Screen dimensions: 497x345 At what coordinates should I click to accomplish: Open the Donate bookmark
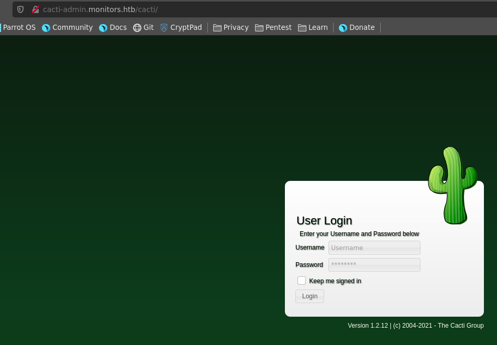357,27
